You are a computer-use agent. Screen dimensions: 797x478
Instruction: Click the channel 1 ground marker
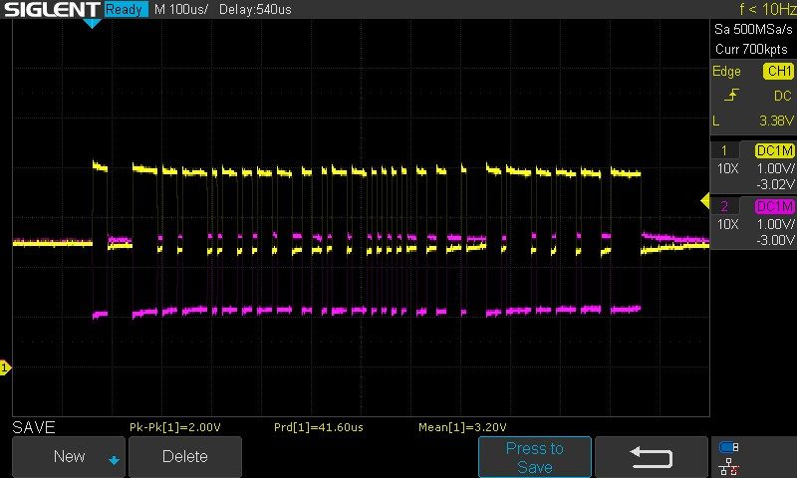click(x=5, y=367)
